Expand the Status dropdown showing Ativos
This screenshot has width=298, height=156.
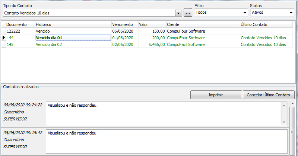pos(291,13)
